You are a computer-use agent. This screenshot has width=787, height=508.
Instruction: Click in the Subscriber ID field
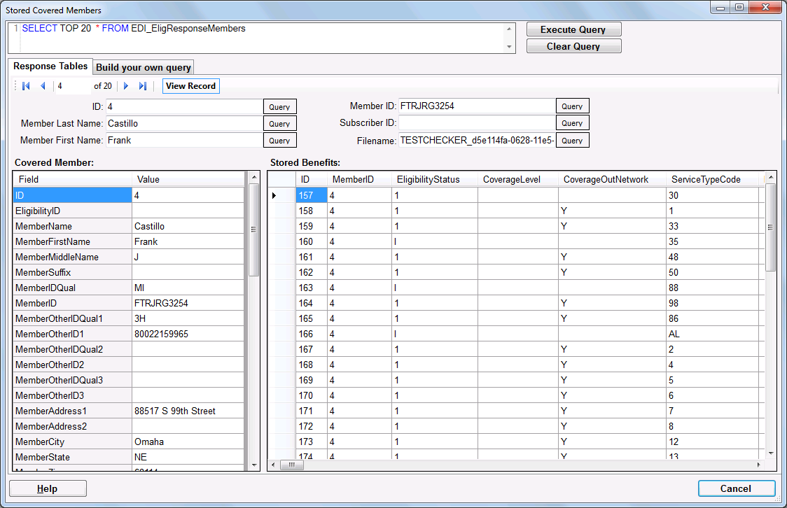(x=476, y=123)
